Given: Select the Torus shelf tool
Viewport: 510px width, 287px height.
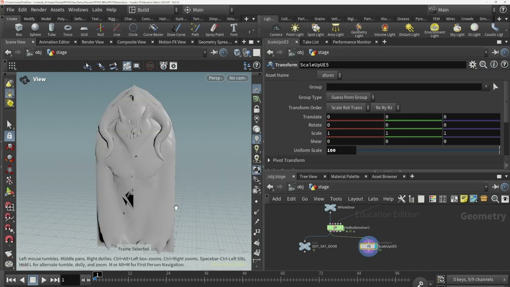Looking at the screenshot, I should point(68,29).
